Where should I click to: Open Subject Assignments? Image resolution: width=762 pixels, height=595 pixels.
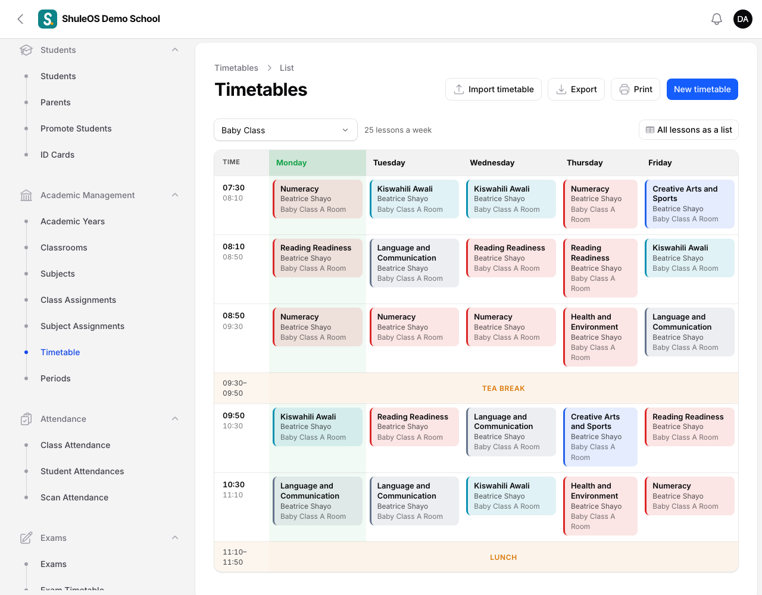click(83, 326)
